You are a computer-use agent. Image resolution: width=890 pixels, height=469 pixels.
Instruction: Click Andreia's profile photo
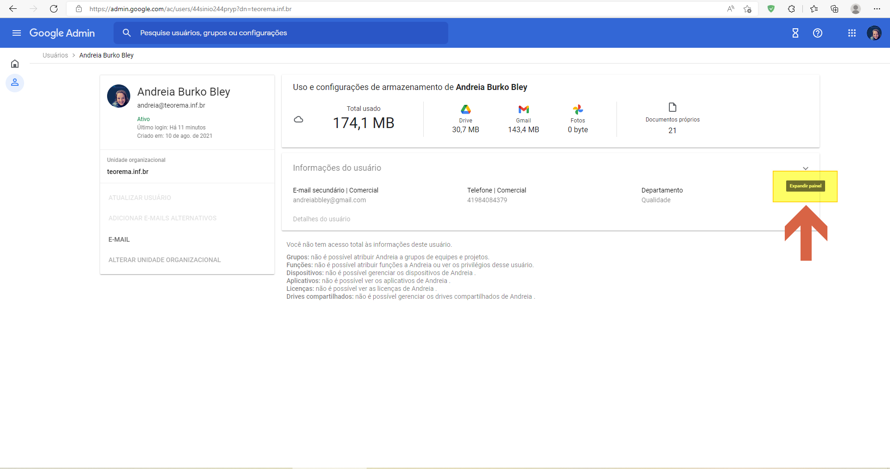119,96
